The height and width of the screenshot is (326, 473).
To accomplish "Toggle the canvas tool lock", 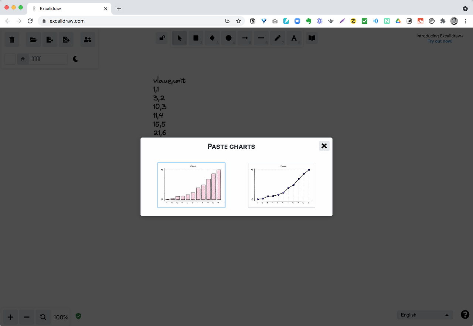I will coord(162,38).
